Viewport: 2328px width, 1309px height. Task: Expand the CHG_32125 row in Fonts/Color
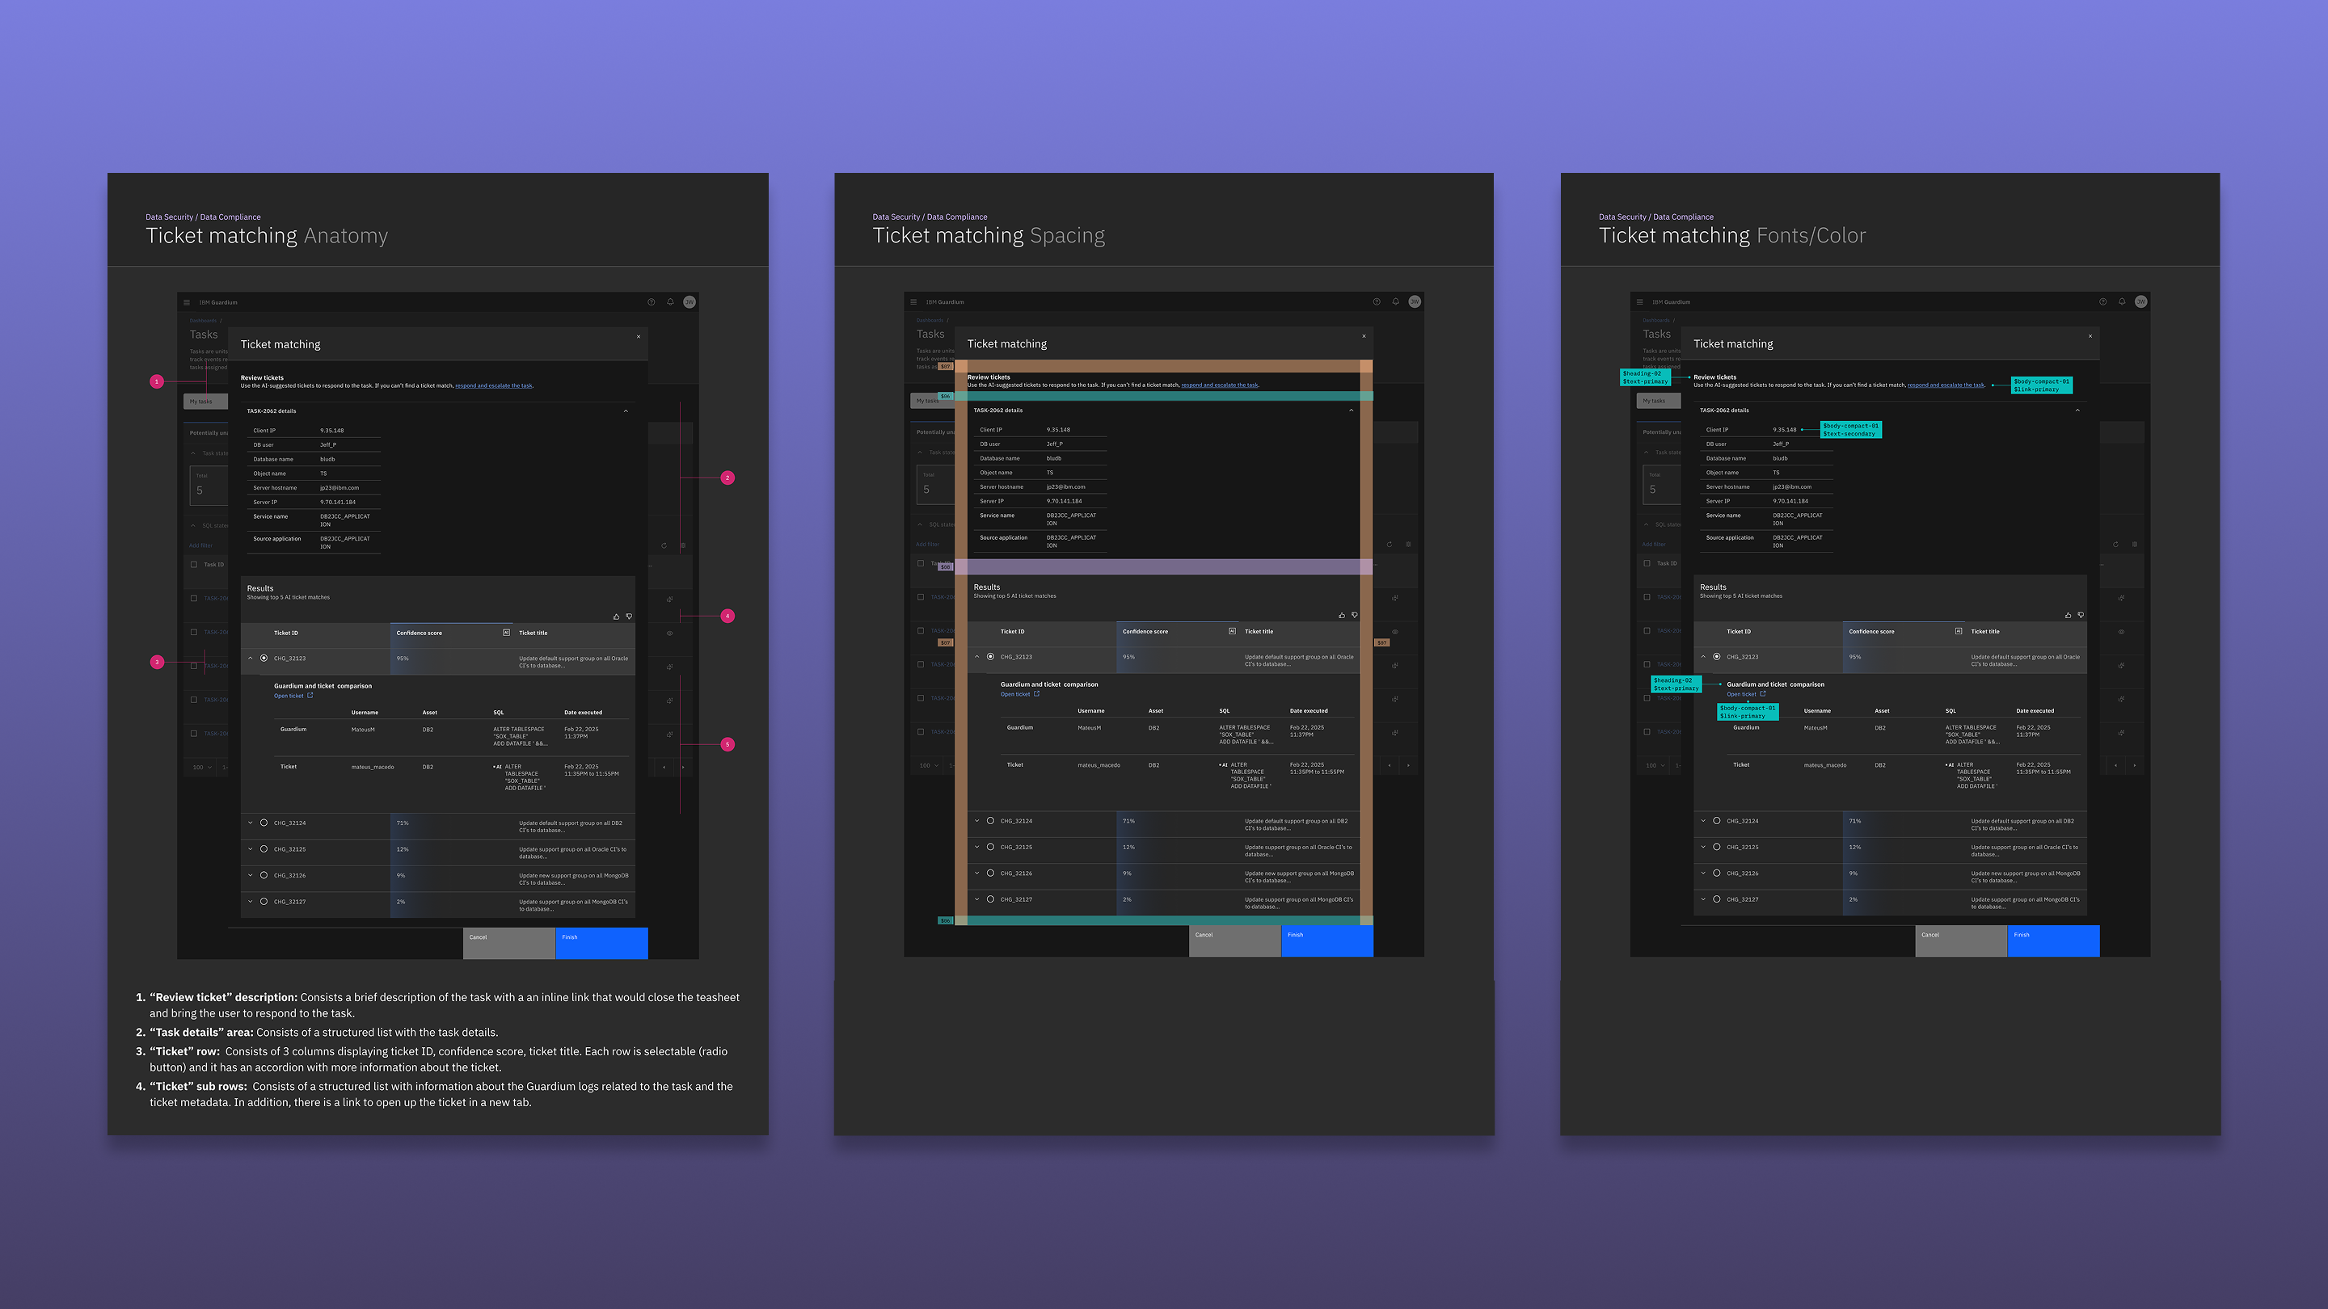[1703, 848]
